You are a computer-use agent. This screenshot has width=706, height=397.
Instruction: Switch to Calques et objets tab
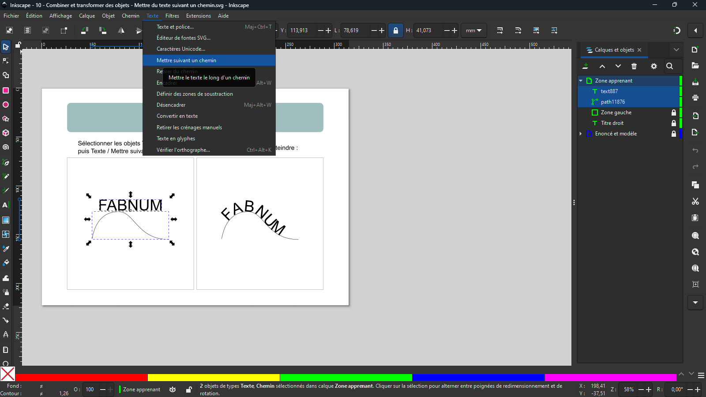coord(614,50)
